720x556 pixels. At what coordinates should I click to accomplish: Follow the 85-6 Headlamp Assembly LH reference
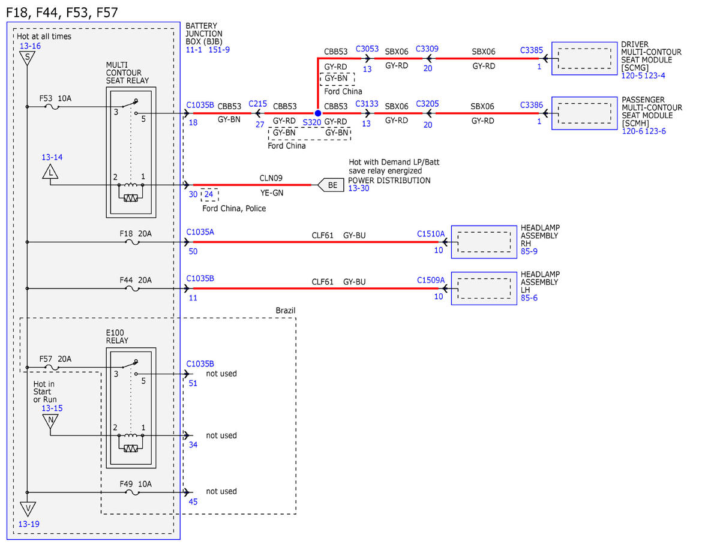[x=529, y=297]
